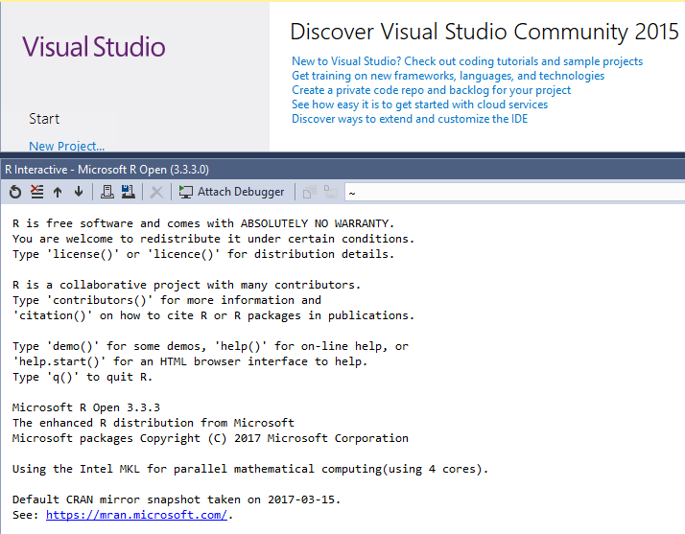
Task: Click the 'R is free software' line
Action: [x=203, y=223]
